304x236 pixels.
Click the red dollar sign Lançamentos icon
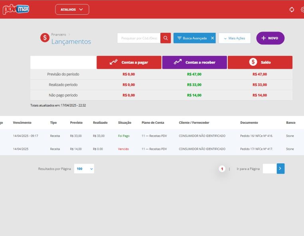pyautogui.click(x=45, y=38)
